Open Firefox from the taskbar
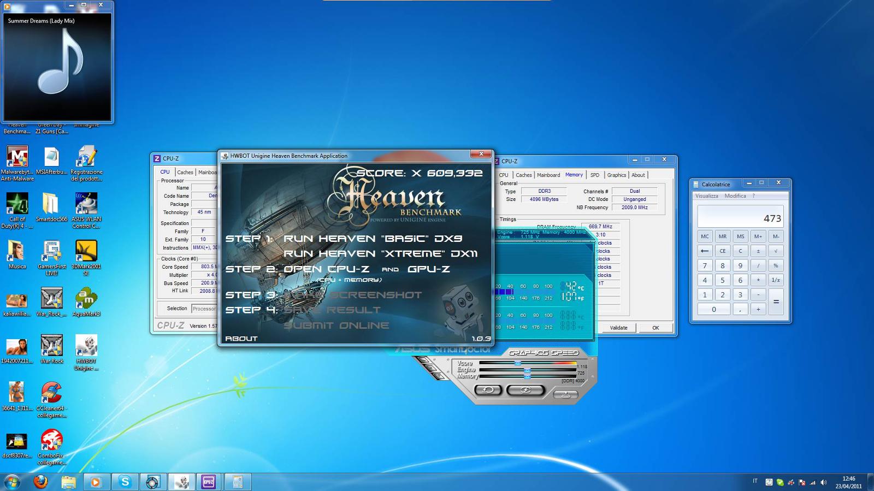Image resolution: width=874 pixels, height=491 pixels. [40, 482]
